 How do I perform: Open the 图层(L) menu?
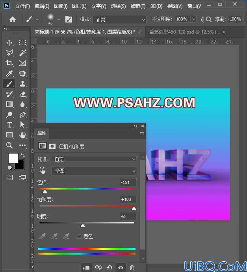coord(79,6)
